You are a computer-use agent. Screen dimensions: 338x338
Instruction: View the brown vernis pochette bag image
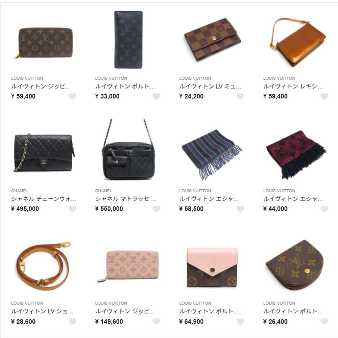coord(298,42)
